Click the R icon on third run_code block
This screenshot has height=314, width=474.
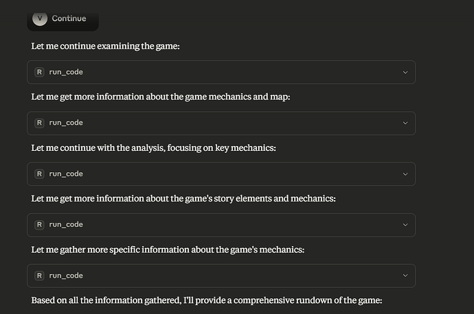pos(39,174)
